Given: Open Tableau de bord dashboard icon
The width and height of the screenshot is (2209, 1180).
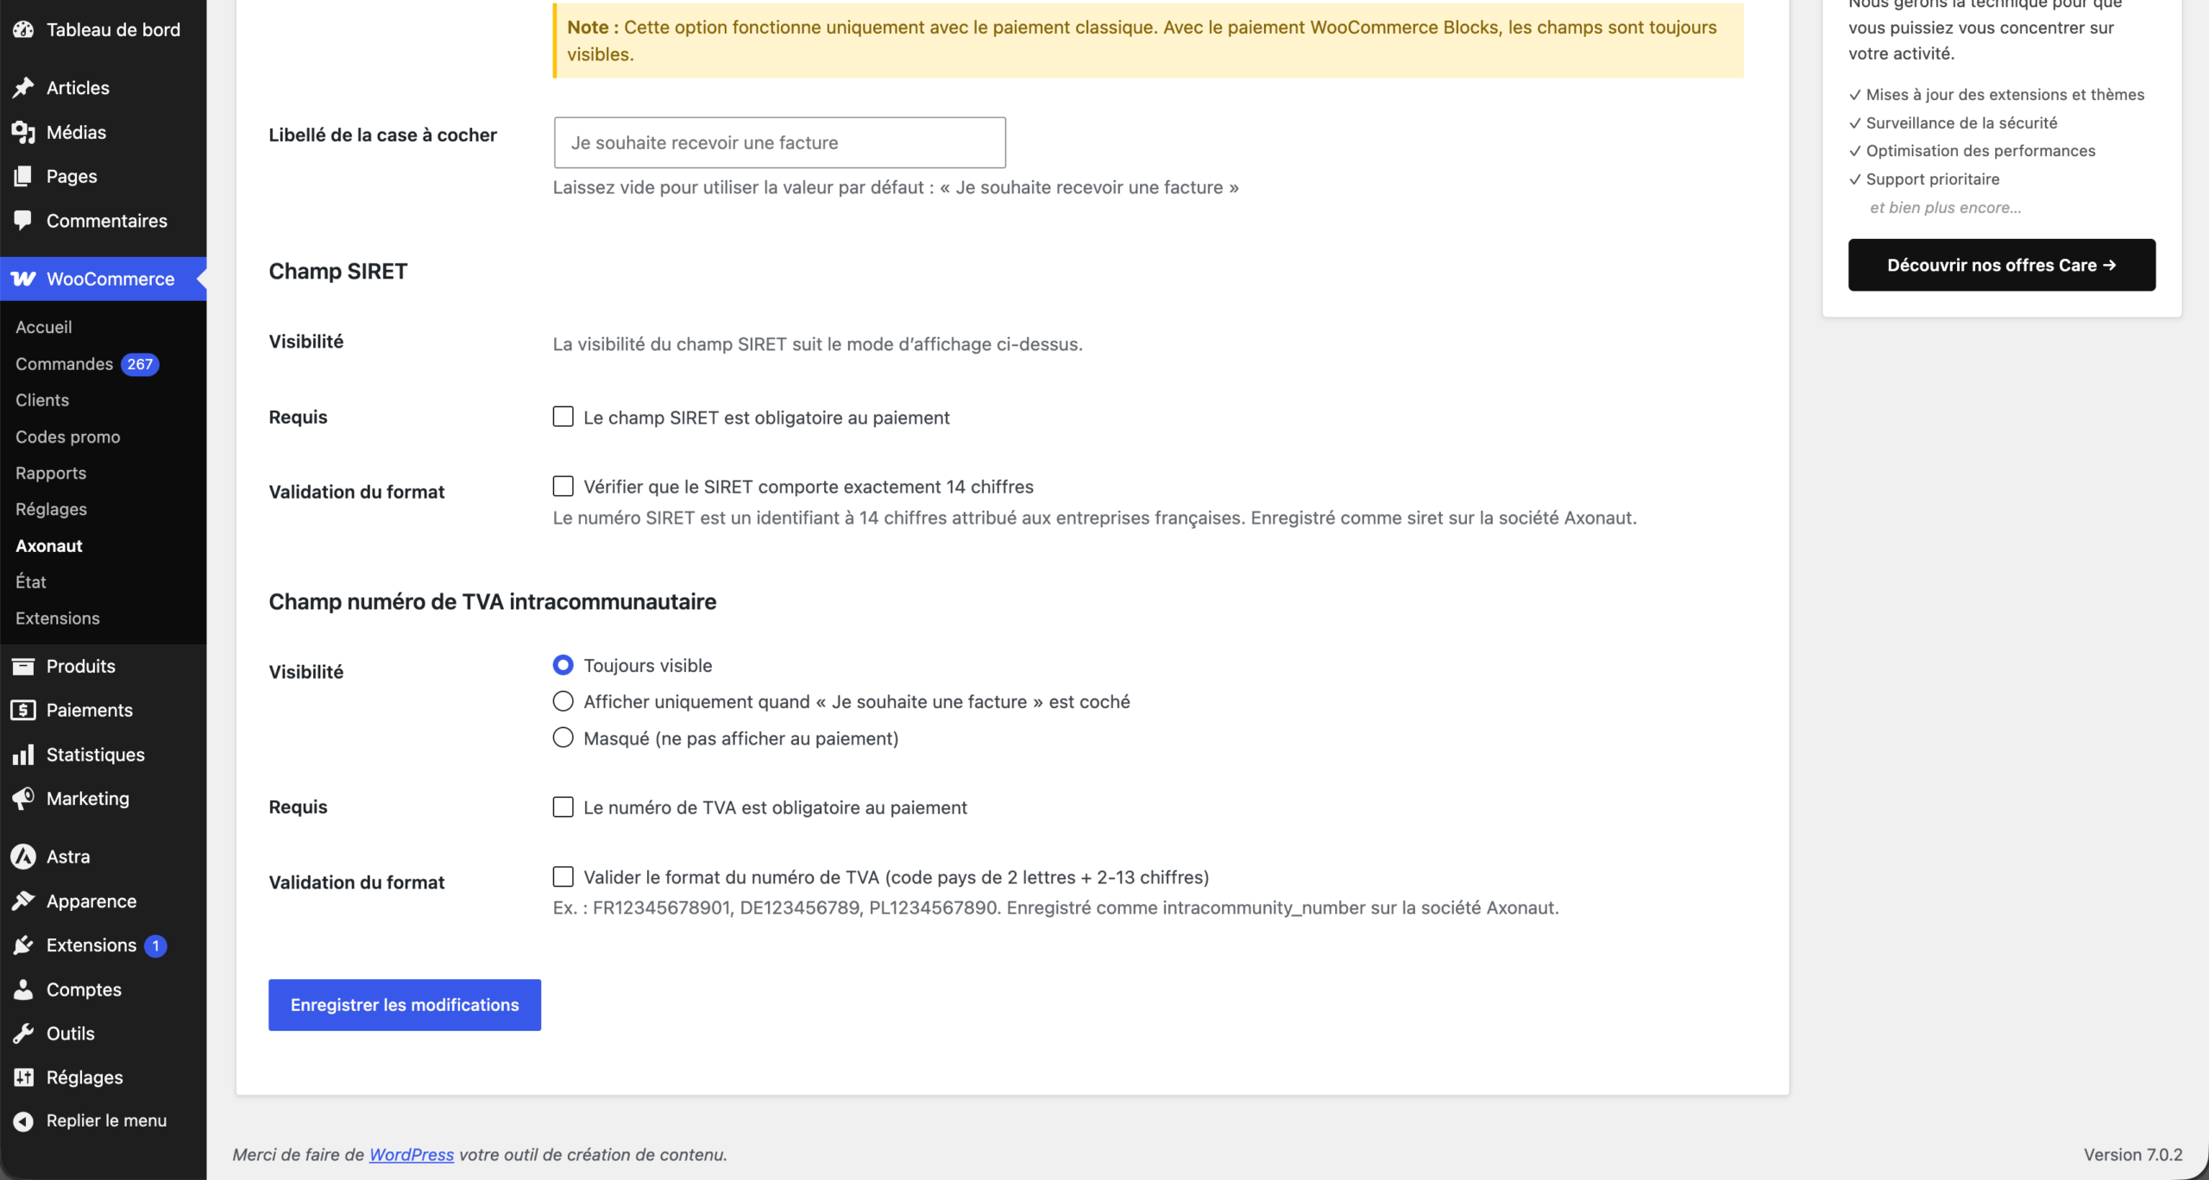Looking at the screenshot, I should [23, 29].
